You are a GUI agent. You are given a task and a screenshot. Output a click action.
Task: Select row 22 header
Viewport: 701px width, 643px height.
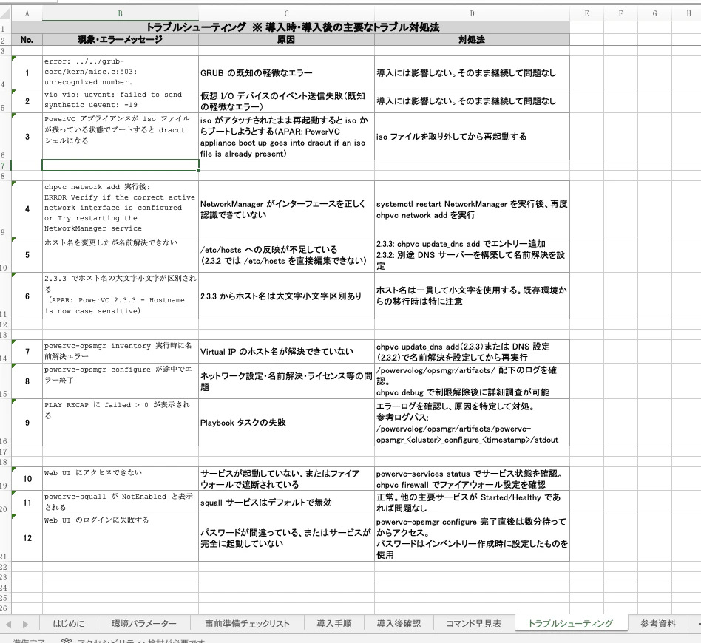coord(4,567)
